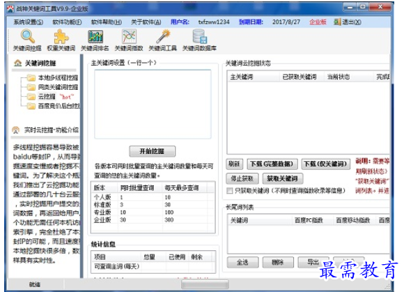Click the 刷新 button
404x292 pixels.
(235, 164)
